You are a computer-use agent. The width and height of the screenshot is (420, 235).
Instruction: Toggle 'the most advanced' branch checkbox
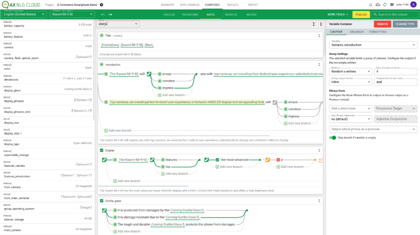(x=217, y=160)
